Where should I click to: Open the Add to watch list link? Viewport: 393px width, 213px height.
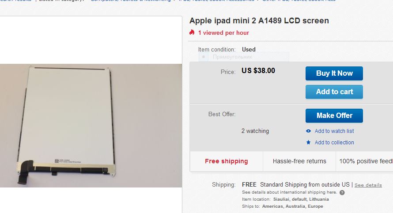coord(334,131)
